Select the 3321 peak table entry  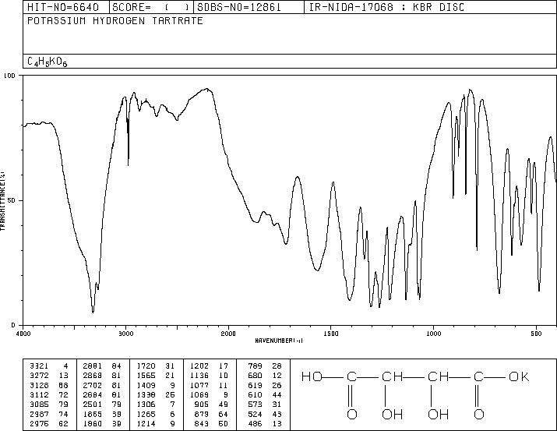[49, 366]
